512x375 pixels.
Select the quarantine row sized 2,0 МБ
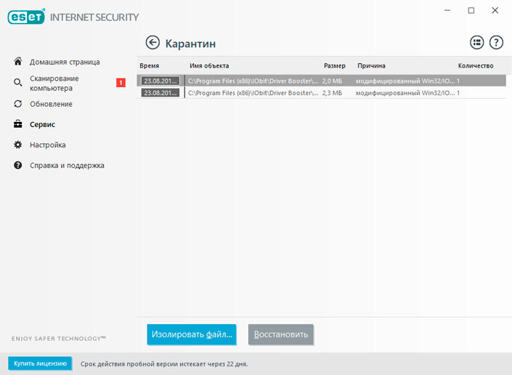pyautogui.click(x=321, y=81)
